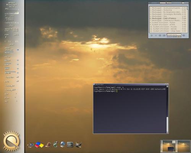Open the GNOME foot icon in dock
The height and width of the screenshot is (153, 191).
[x=55, y=145]
